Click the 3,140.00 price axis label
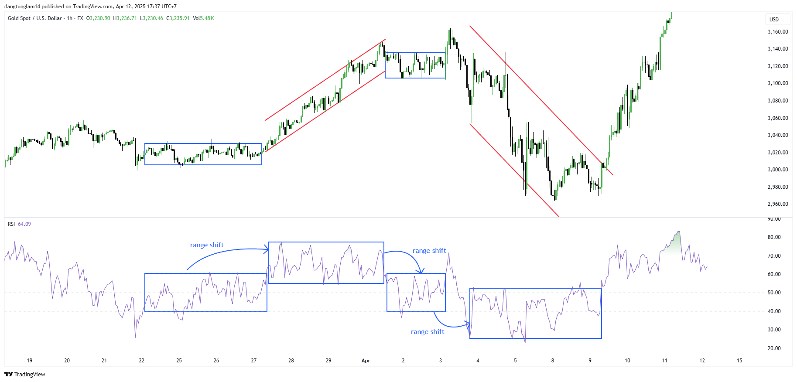The image size is (797, 382). click(x=778, y=49)
